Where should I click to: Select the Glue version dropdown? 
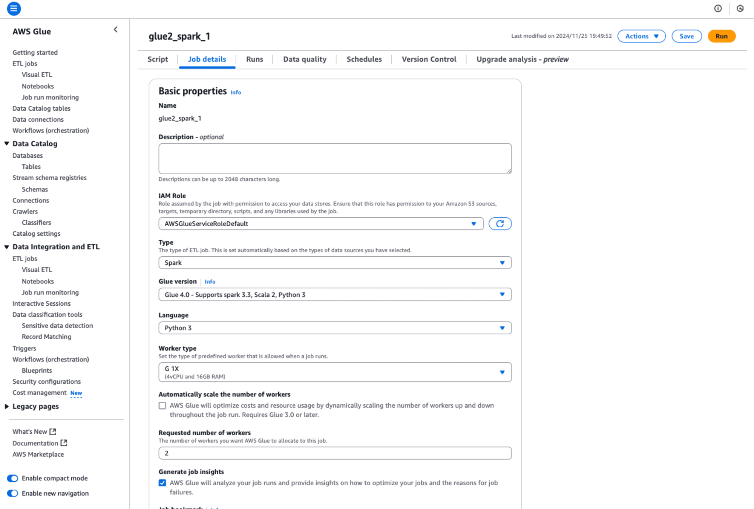[334, 294]
